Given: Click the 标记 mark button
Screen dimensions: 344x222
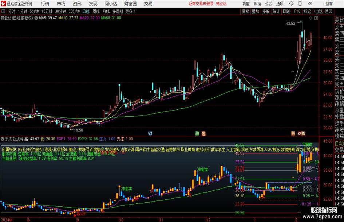Looking at the screenshot, I should [307, 11].
